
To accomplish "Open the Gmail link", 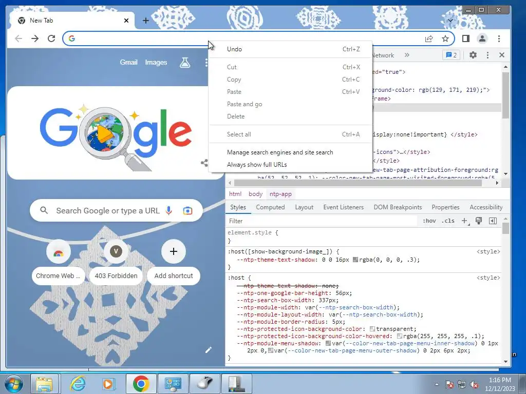I will tap(129, 62).
